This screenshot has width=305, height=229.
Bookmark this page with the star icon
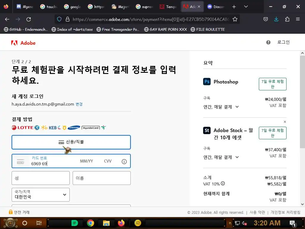pos(235,19)
